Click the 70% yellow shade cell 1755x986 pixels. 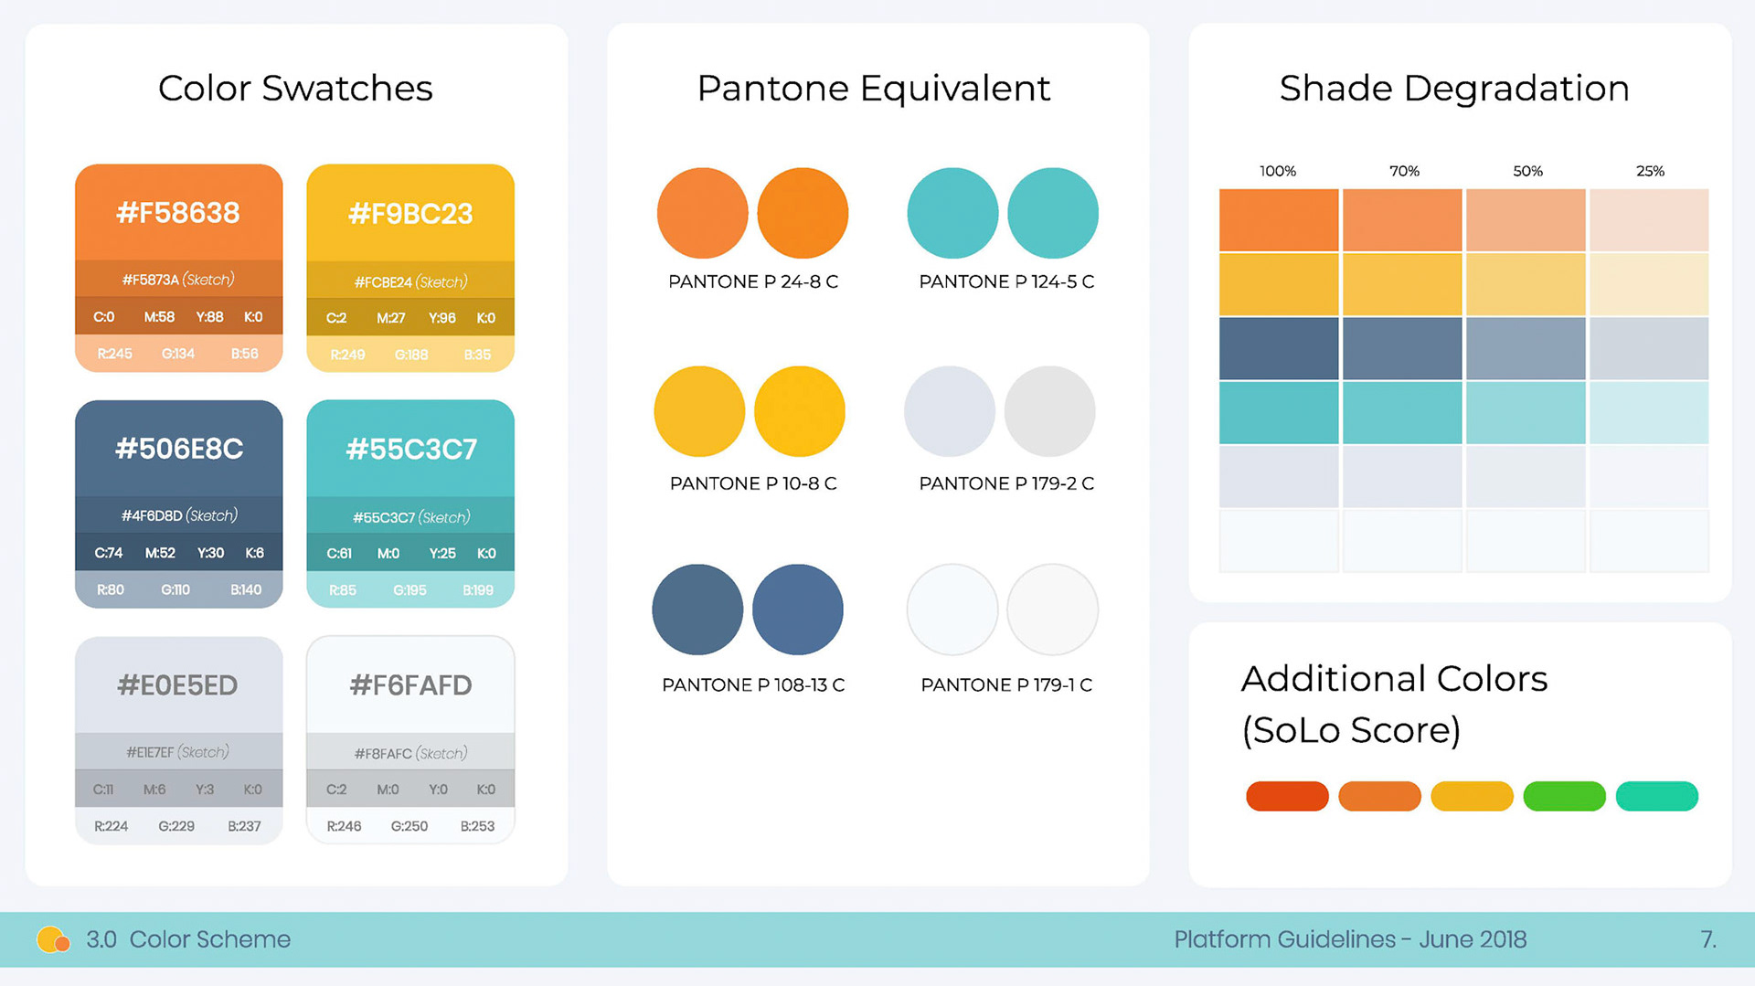pos(1402,284)
